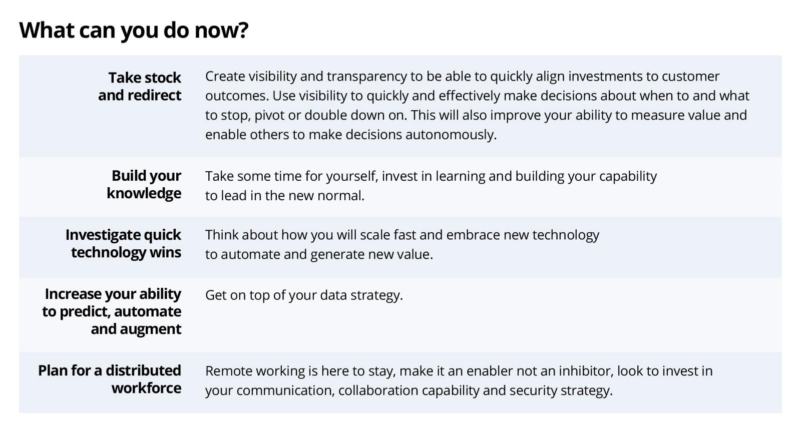
Task: Select the "Plan for a distributed workforce" label
Action: coord(110,379)
